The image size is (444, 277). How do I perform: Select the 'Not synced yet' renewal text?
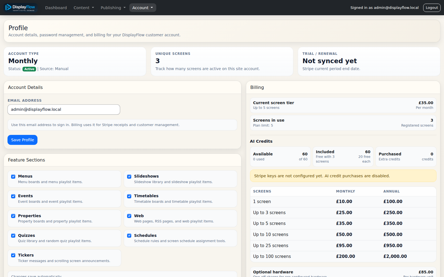click(330, 61)
